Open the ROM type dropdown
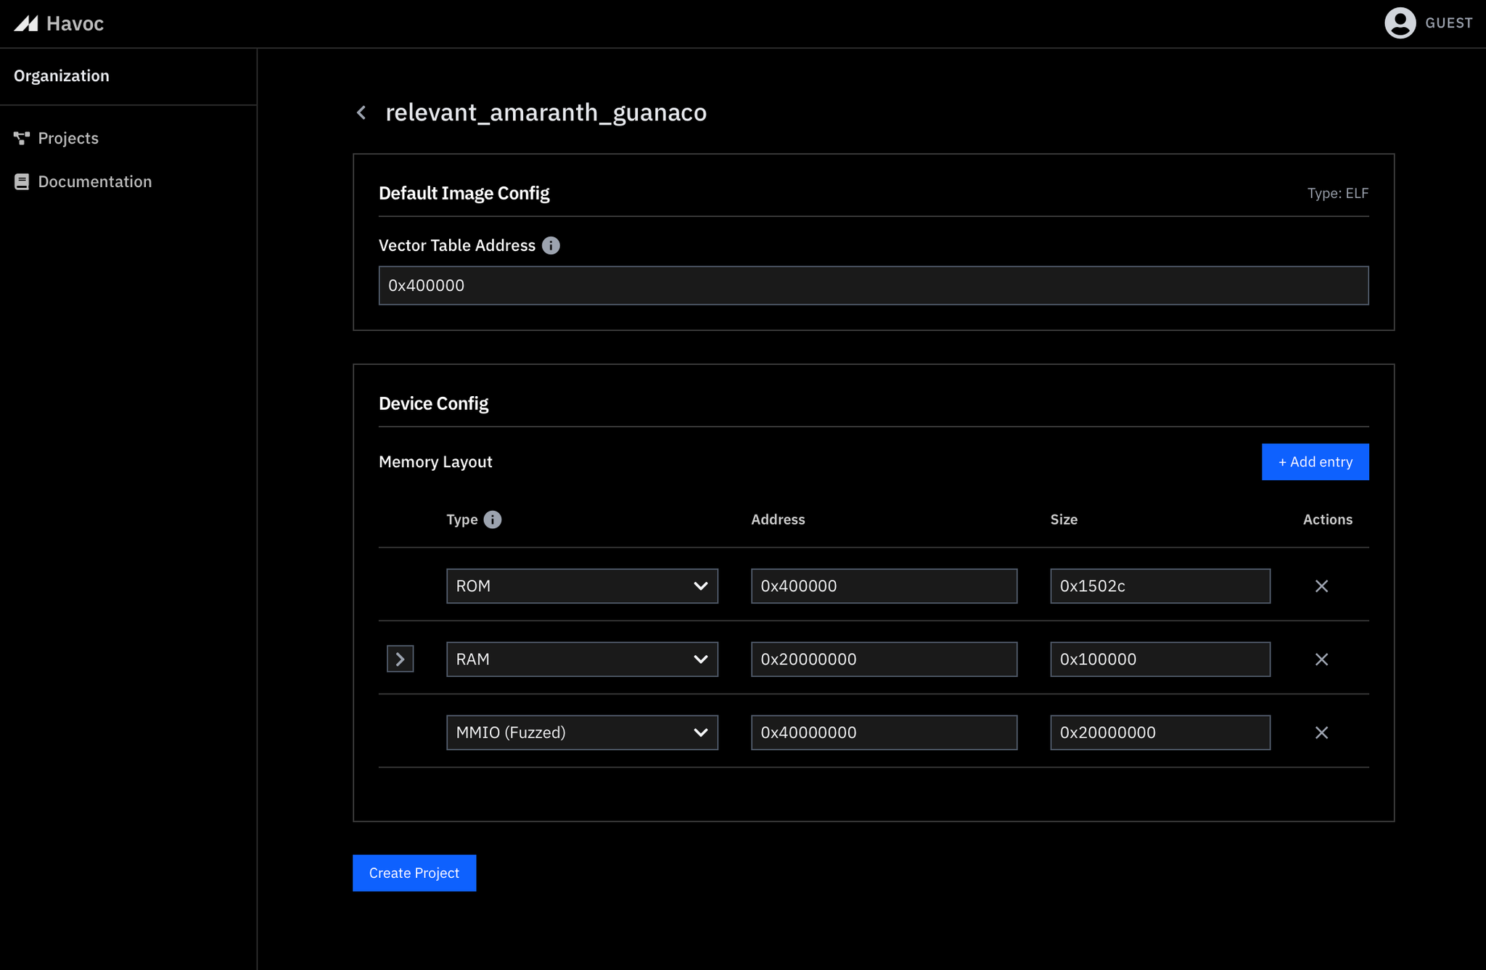The width and height of the screenshot is (1486, 970). [x=581, y=586]
